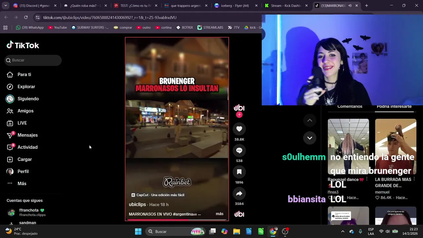This screenshot has width=423, height=238.
Task: Switch to the Podría interesarte tab
Action: tap(394, 106)
